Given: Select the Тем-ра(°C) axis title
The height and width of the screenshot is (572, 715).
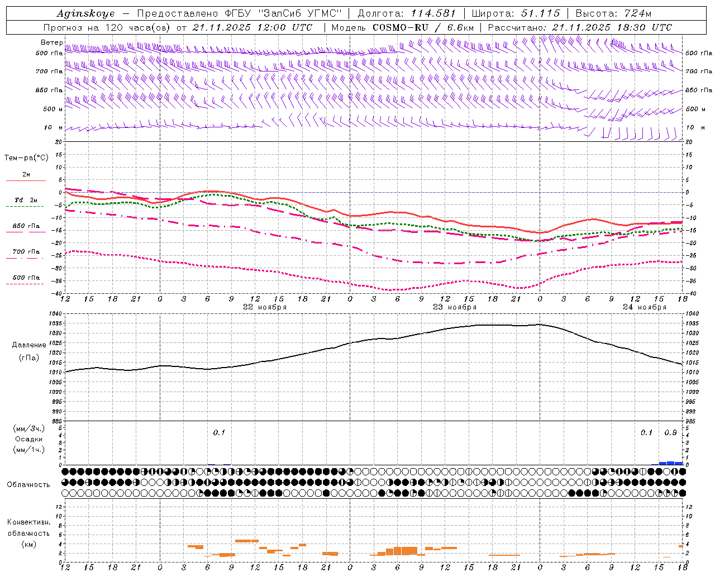Looking at the screenshot, I should coord(26,158).
